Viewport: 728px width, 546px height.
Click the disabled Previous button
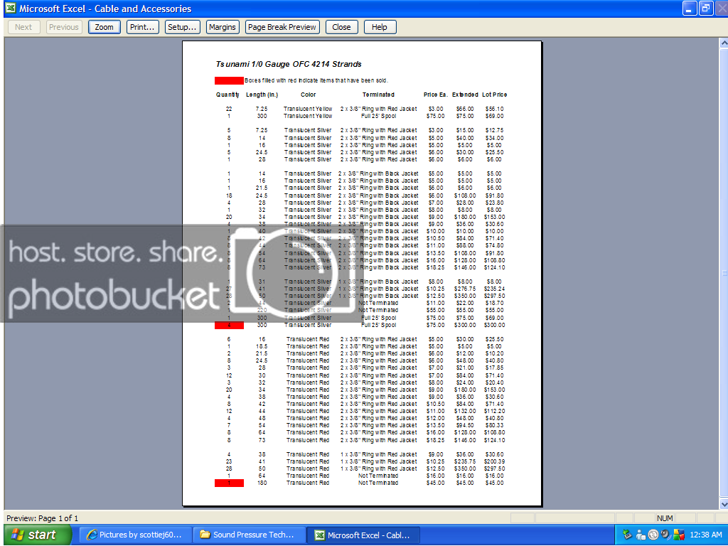pos(64,27)
